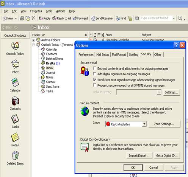The width and height of the screenshot is (188, 177).
Task: Click the Help question mark toolbar icon
Action: [x=180, y=19]
